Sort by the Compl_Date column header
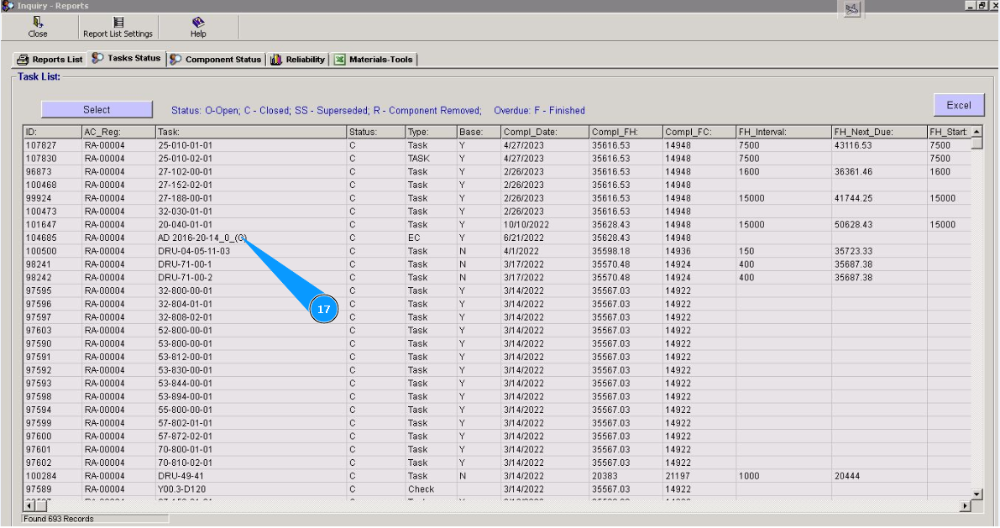 click(x=543, y=132)
